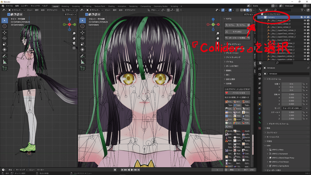This screenshot has height=175, width=311.
Task: Activate the Move tool in front viewport
Action: click(x=82, y=33)
